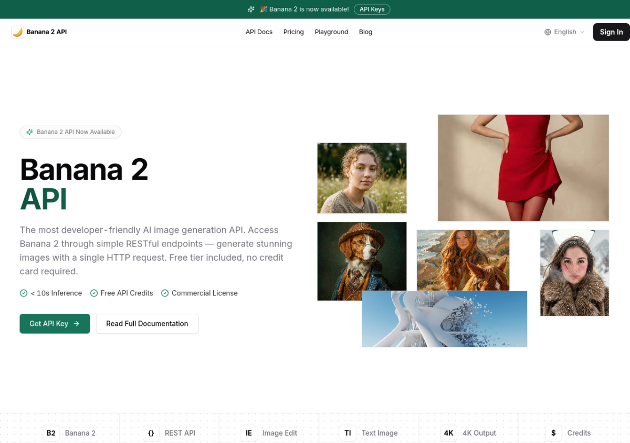
Task: Open the English language dropdown
Action: click(x=564, y=32)
